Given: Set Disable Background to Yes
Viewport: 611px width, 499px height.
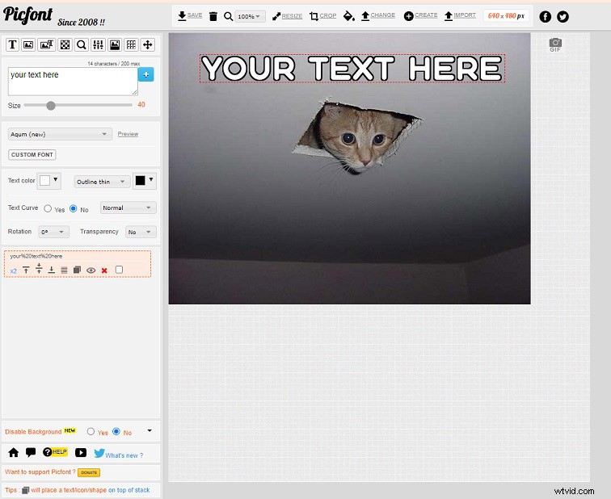Looking at the screenshot, I should (x=91, y=431).
